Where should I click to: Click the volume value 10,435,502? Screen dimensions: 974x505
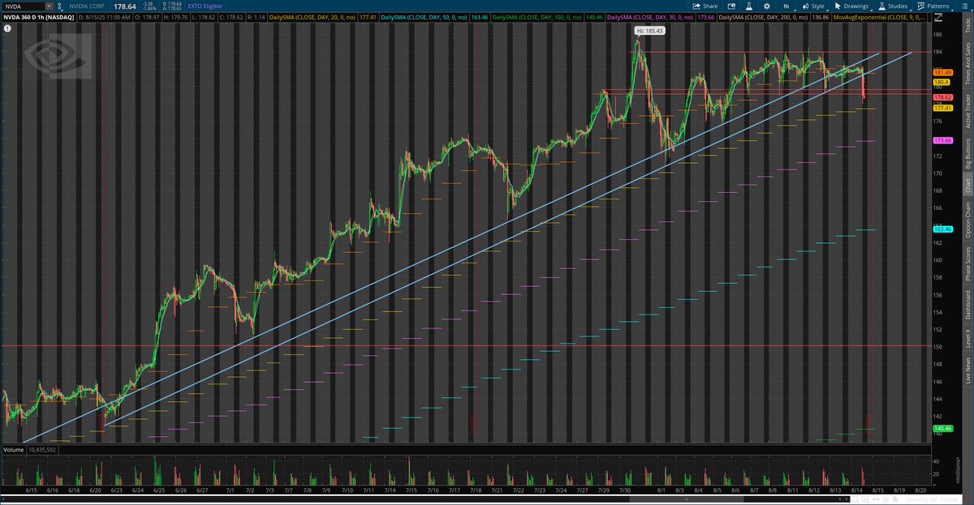(42, 448)
